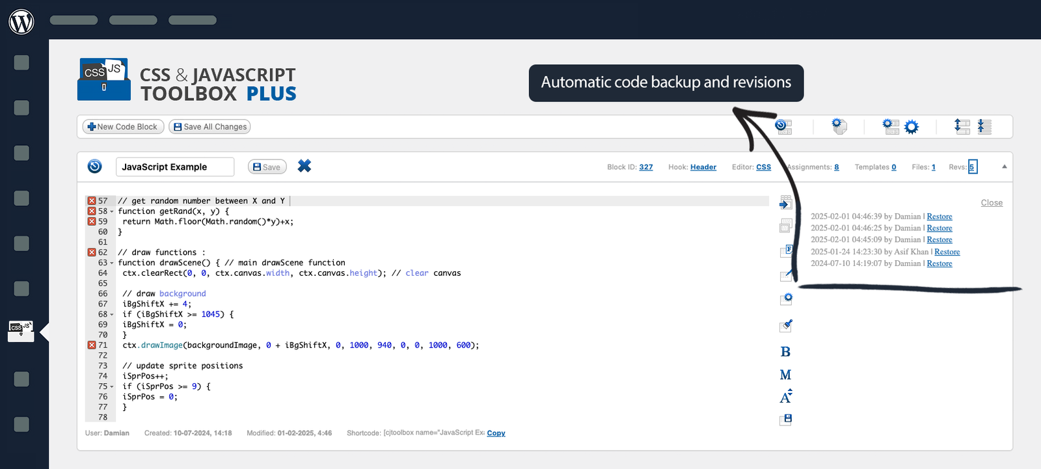The width and height of the screenshot is (1041, 469).
Task: Click 'function getRand(x, y) {' code line
Action: pyautogui.click(x=174, y=211)
